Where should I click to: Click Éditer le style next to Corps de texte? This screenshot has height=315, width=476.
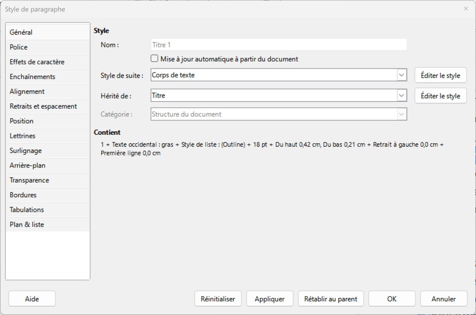pos(440,76)
